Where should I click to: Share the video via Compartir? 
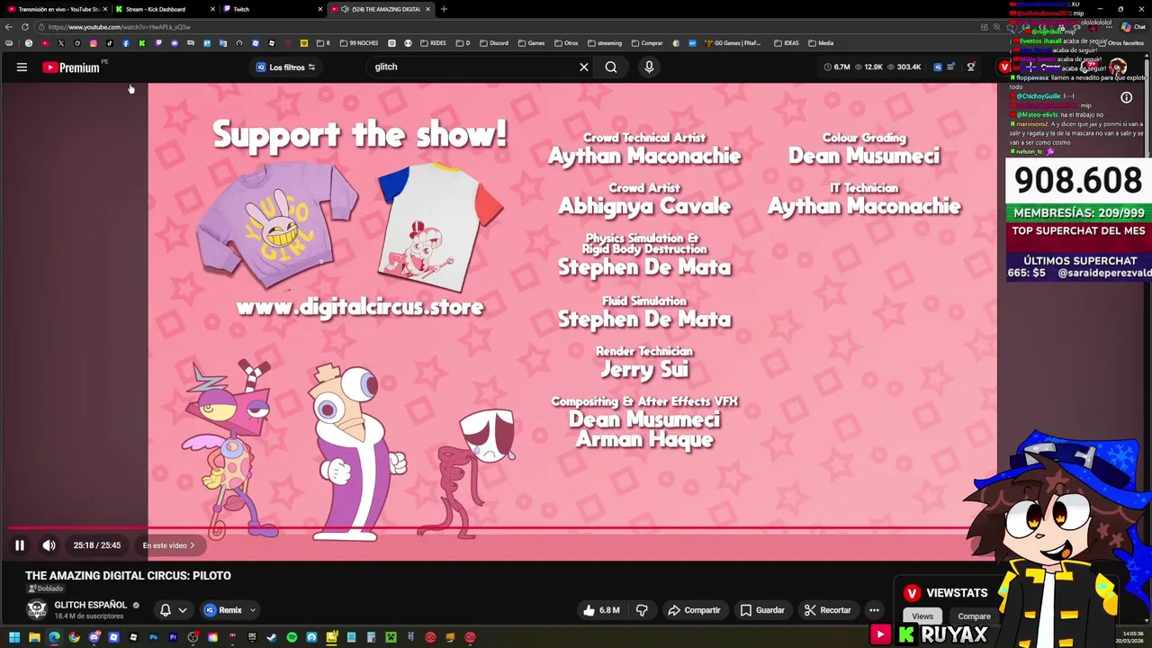pyautogui.click(x=694, y=610)
